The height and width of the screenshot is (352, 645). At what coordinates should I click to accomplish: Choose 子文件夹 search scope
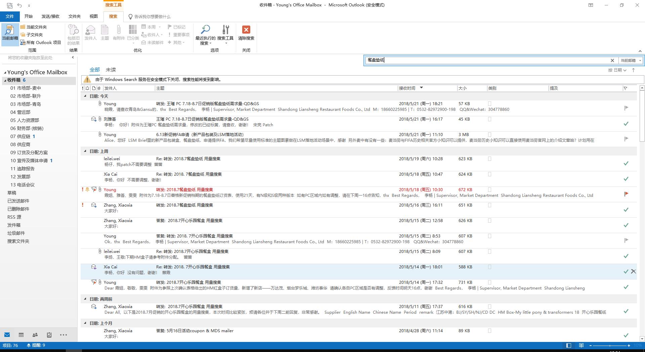tap(32, 35)
